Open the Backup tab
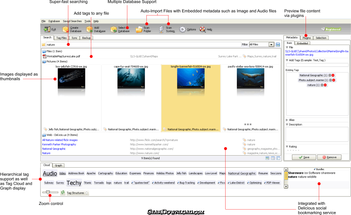 coord(86,38)
